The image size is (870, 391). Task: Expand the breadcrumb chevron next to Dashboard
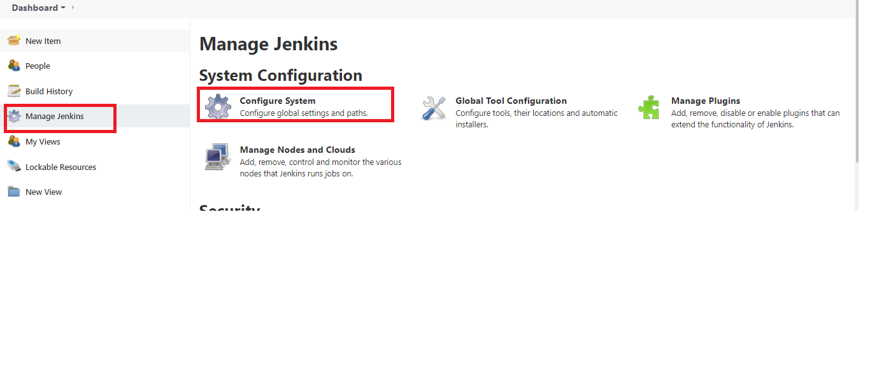tap(71, 8)
